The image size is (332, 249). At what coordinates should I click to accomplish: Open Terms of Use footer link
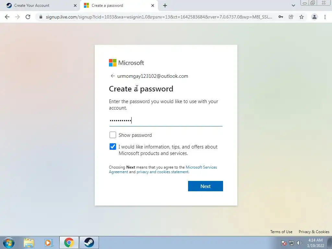pos(281,231)
